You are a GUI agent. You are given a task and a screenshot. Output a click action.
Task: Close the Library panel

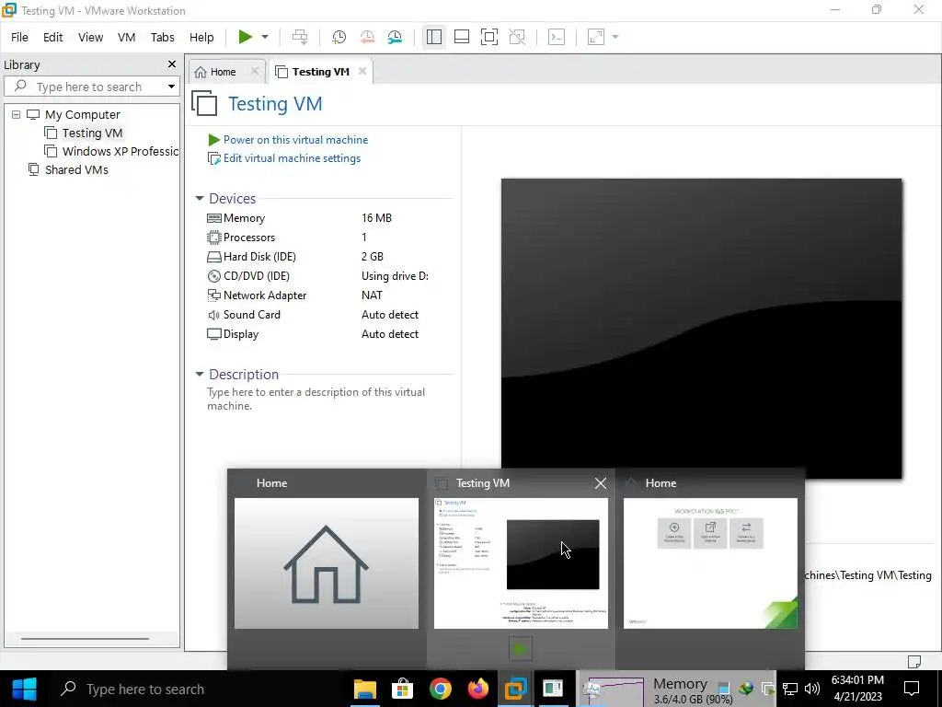tap(172, 64)
